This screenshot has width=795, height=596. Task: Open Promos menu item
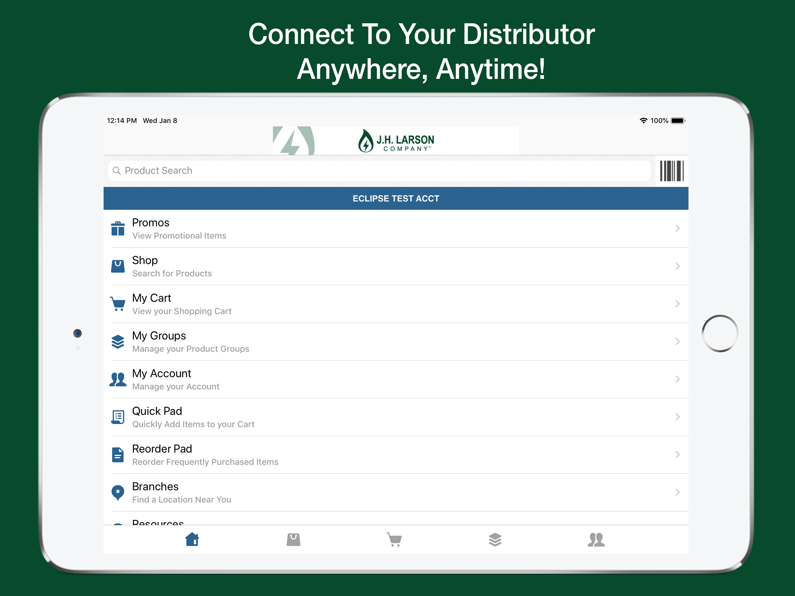(x=396, y=229)
